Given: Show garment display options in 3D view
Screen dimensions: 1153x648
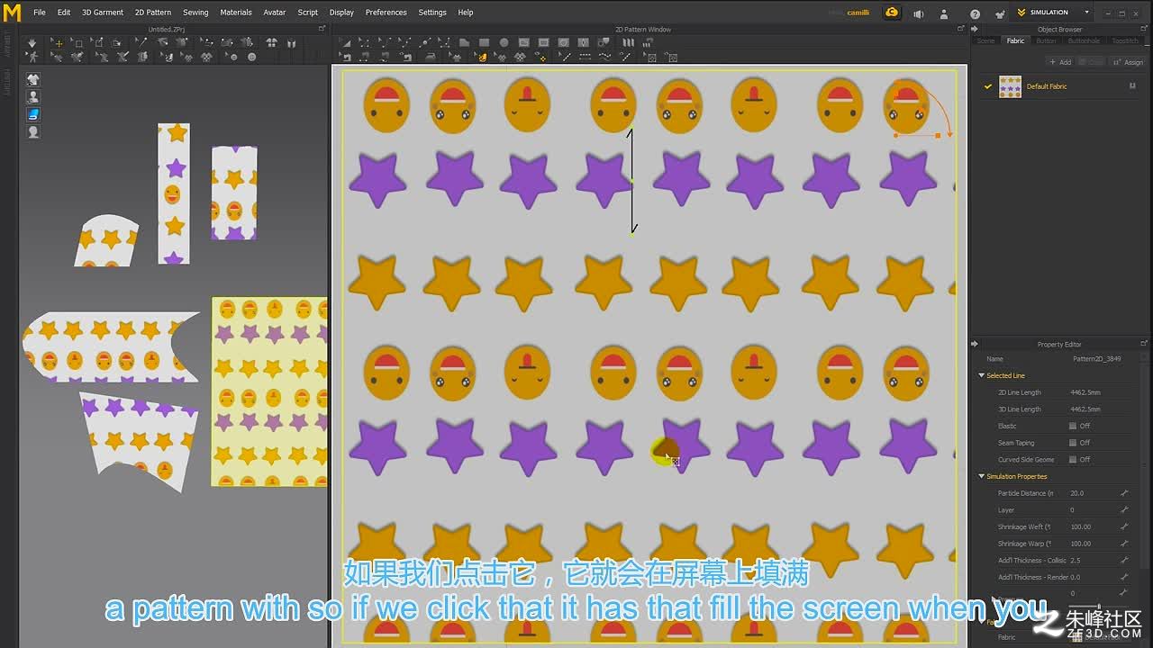Looking at the screenshot, I should (33, 80).
